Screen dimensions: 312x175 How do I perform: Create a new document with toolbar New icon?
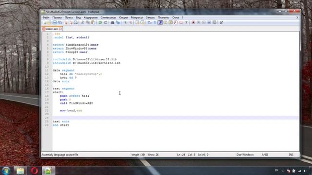[44, 23]
